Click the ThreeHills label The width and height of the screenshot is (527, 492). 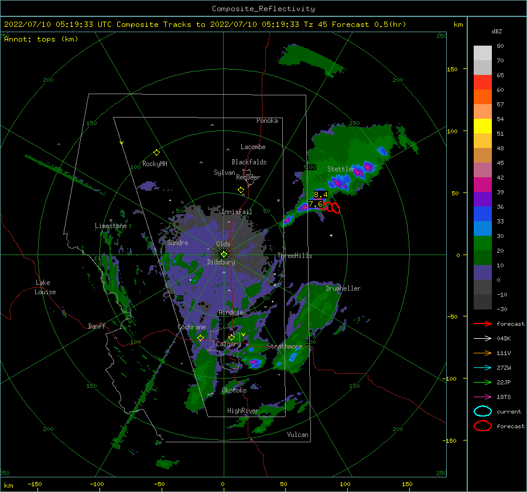[x=295, y=256]
